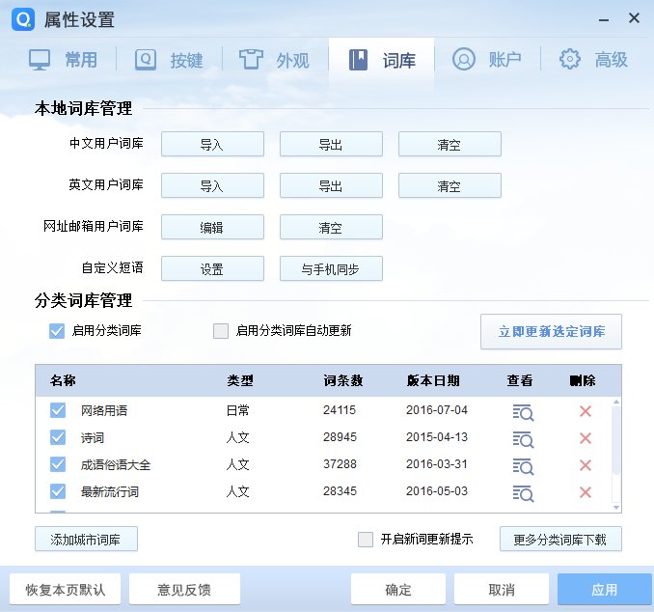
Task: Delete the 网络用语 dictionary with red X
Action: point(585,411)
